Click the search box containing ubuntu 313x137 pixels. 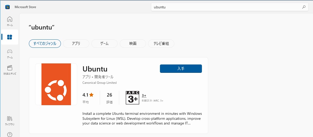coord(230,7)
